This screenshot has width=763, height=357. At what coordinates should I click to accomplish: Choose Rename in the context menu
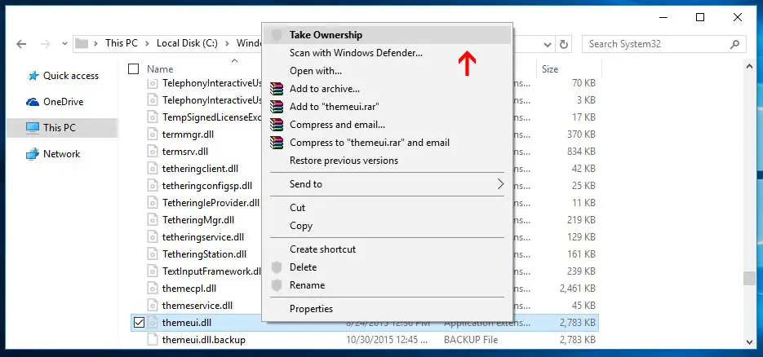click(388, 285)
